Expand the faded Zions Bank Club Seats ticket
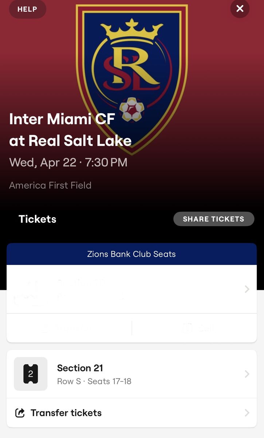Image resolution: width=264 pixels, height=438 pixels. 247,289
